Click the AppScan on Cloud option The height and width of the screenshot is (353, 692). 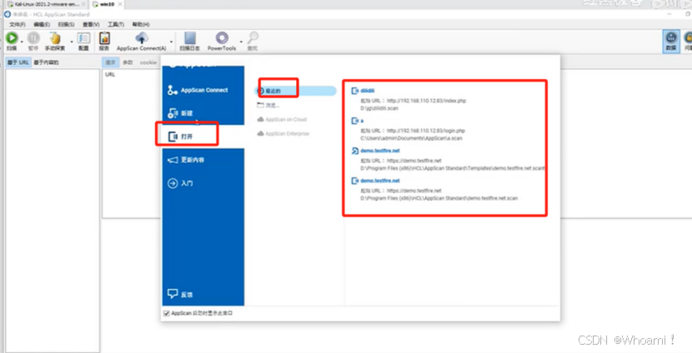coord(282,119)
